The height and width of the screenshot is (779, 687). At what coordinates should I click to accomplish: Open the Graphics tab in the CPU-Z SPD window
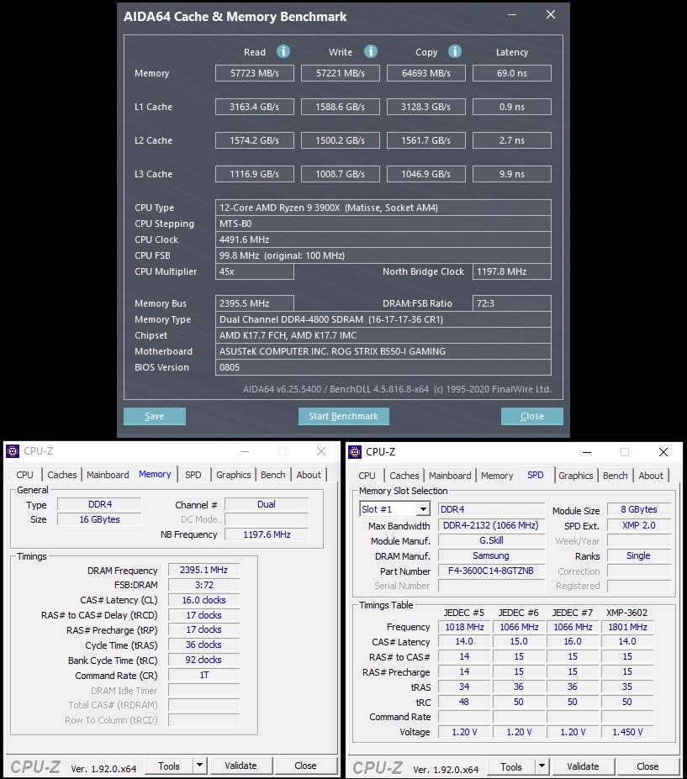click(576, 476)
